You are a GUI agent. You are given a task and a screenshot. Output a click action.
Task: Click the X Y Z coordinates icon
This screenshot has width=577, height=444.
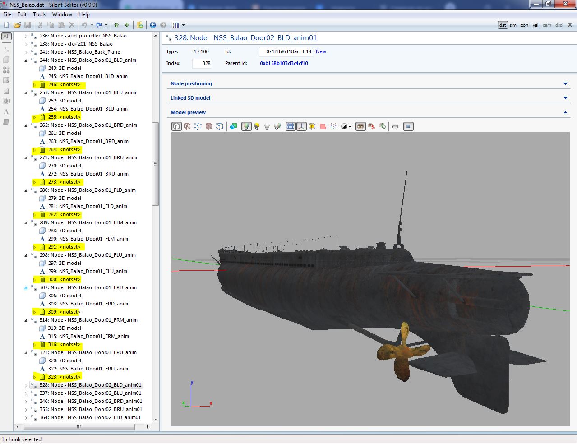334,126
